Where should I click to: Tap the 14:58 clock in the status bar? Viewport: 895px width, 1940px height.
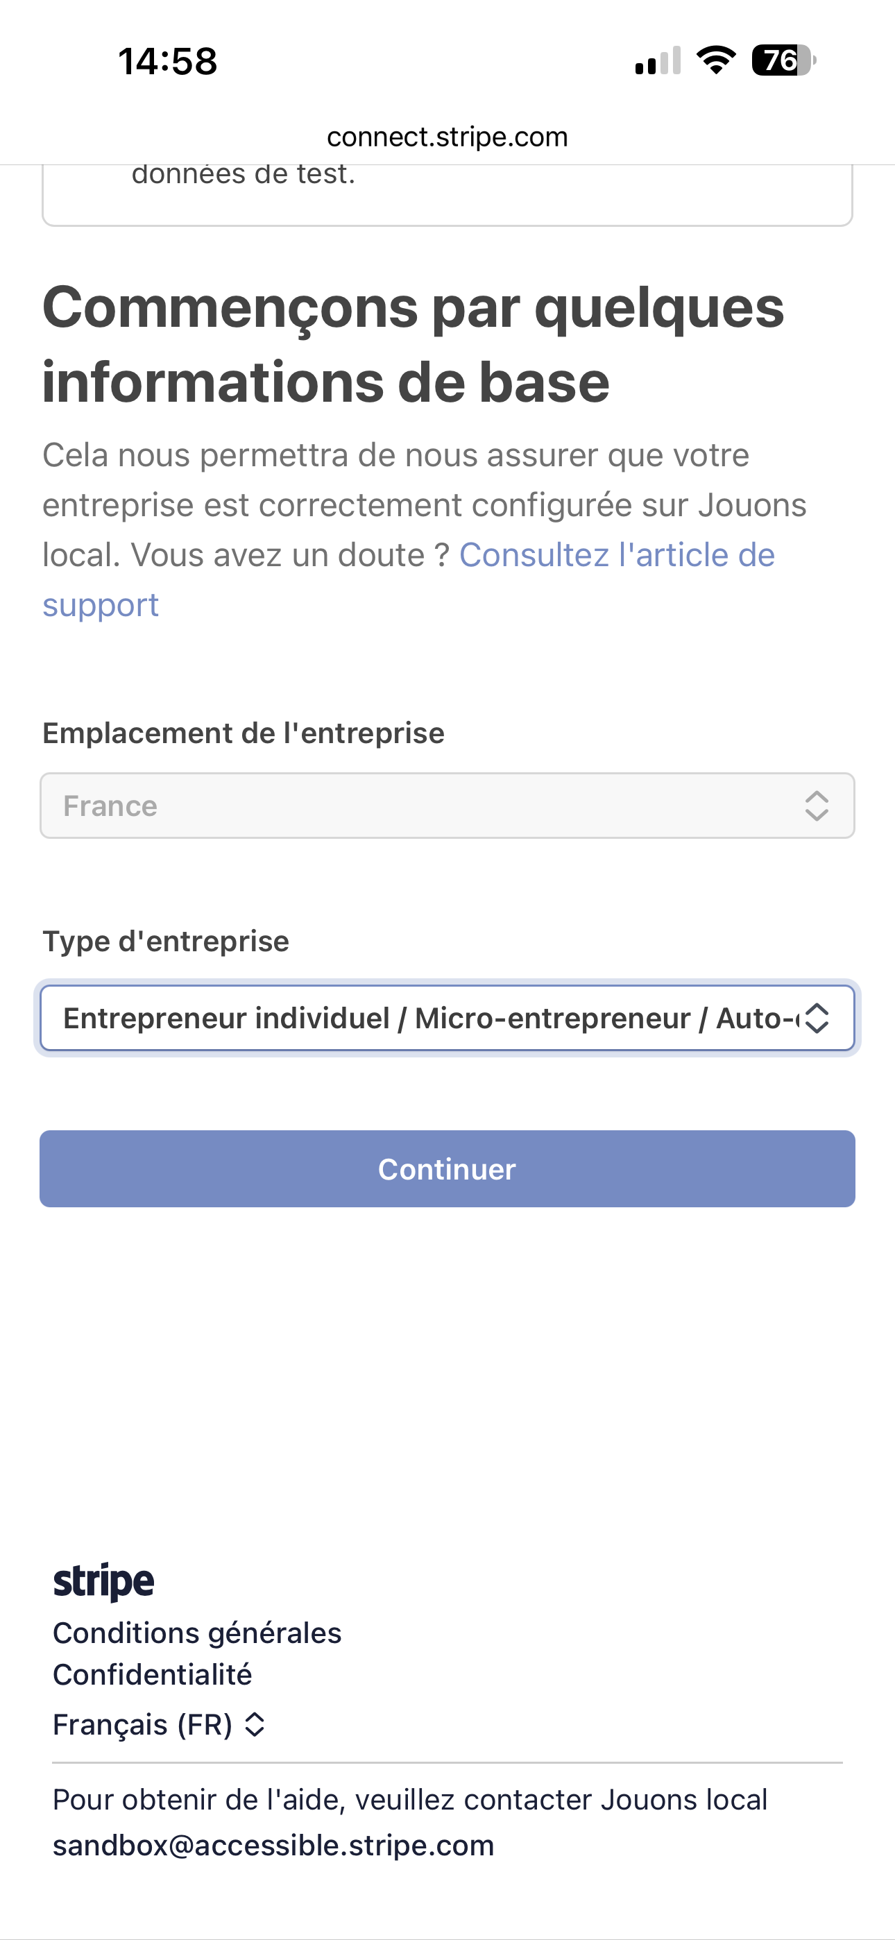pyautogui.click(x=167, y=61)
